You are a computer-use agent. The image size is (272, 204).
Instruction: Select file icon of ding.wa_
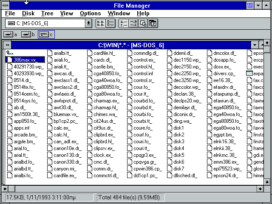(170, 121)
